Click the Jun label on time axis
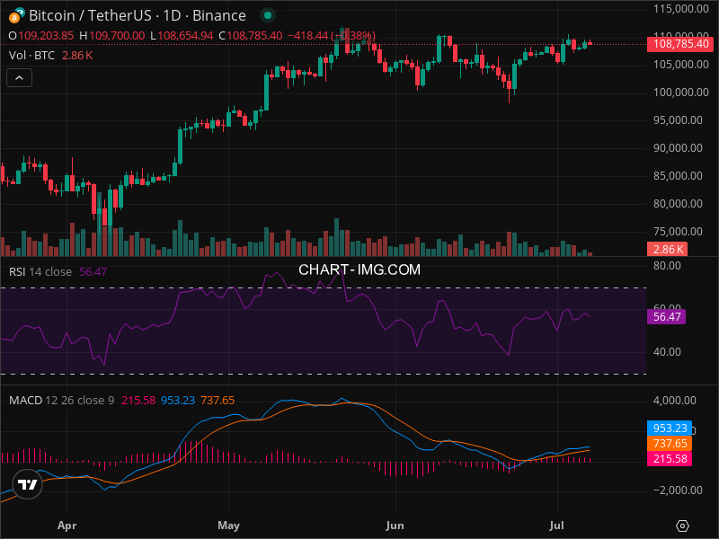Screen dimensions: 719x539 393,525
